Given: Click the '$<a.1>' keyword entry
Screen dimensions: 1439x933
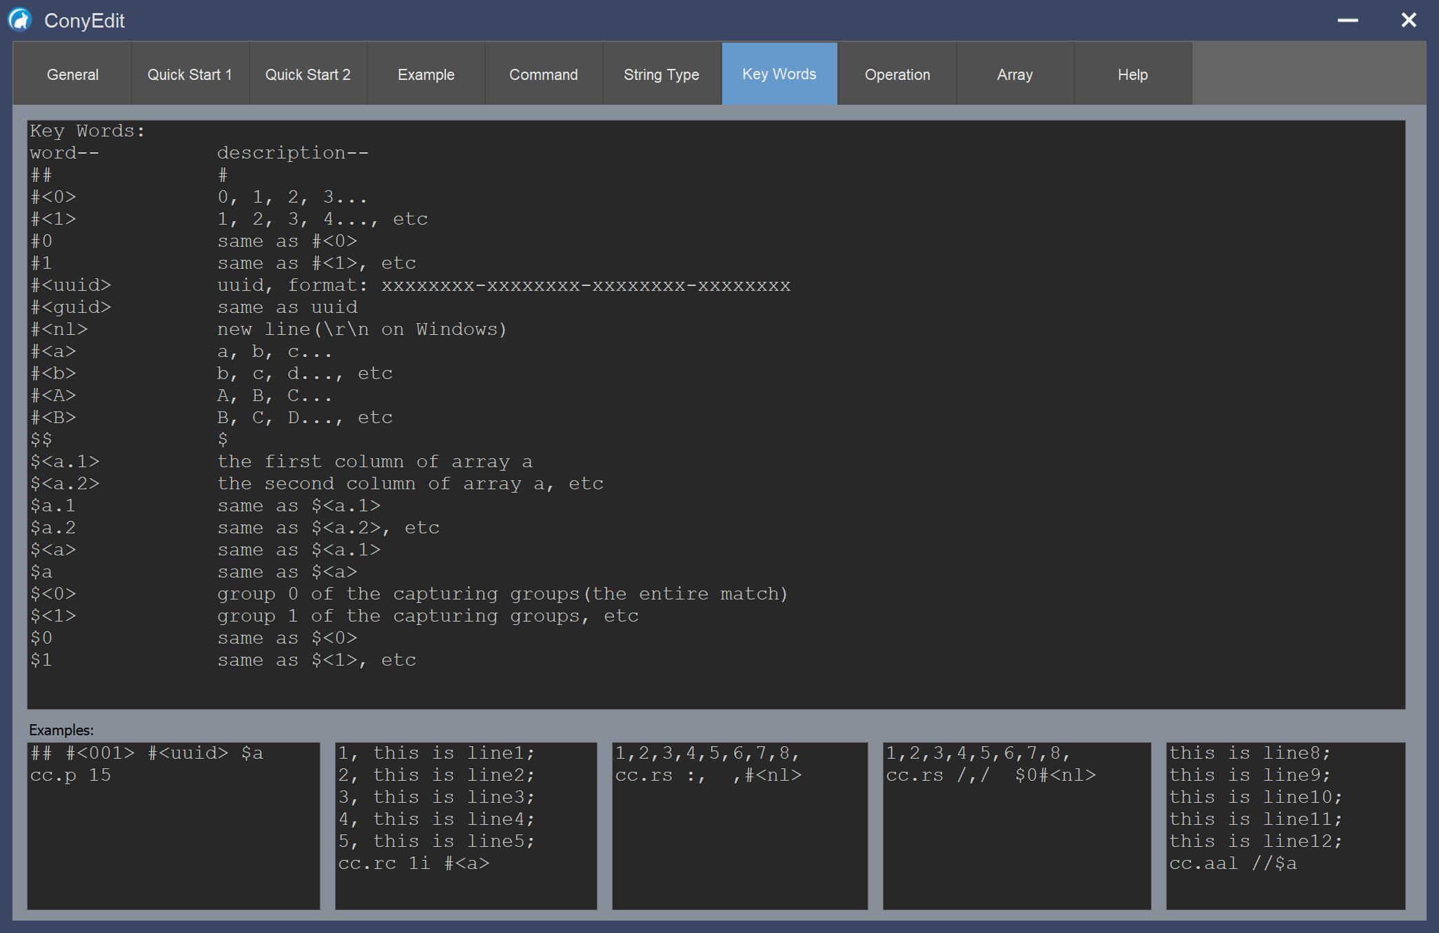Looking at the screenshot, I should [65, 461].
